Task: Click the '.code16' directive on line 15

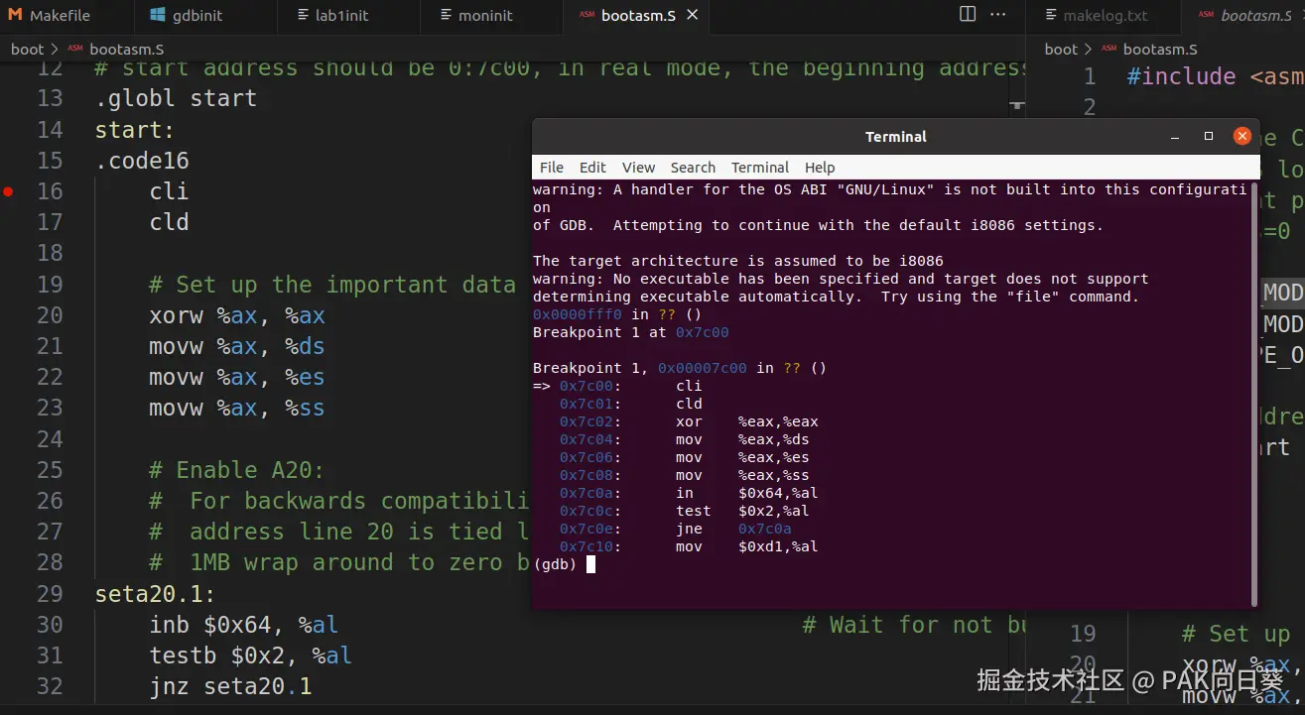Action: point(142,161)
